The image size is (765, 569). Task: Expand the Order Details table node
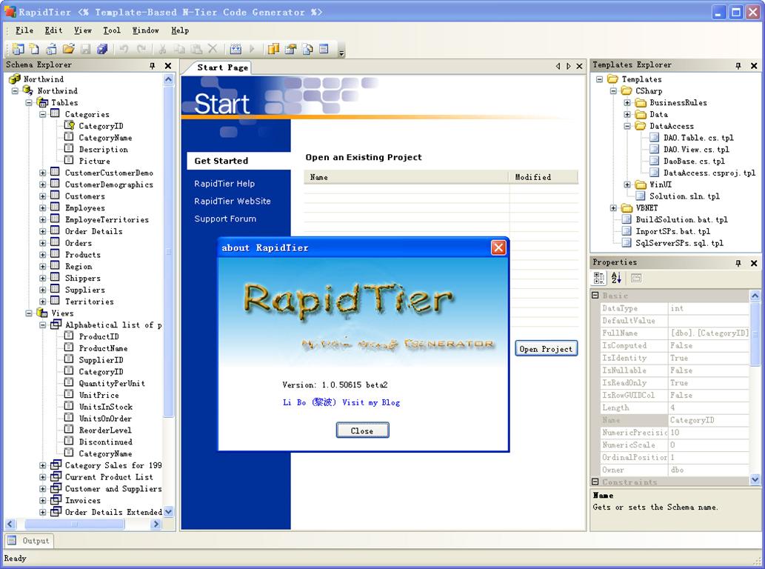[42, 231]
